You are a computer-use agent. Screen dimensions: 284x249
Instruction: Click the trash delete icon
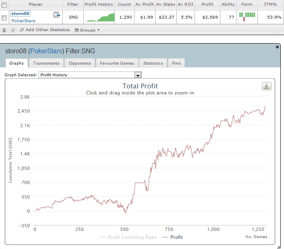(x=4, y=30)
